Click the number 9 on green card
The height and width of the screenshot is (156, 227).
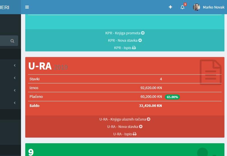click(x=31, y=152)
